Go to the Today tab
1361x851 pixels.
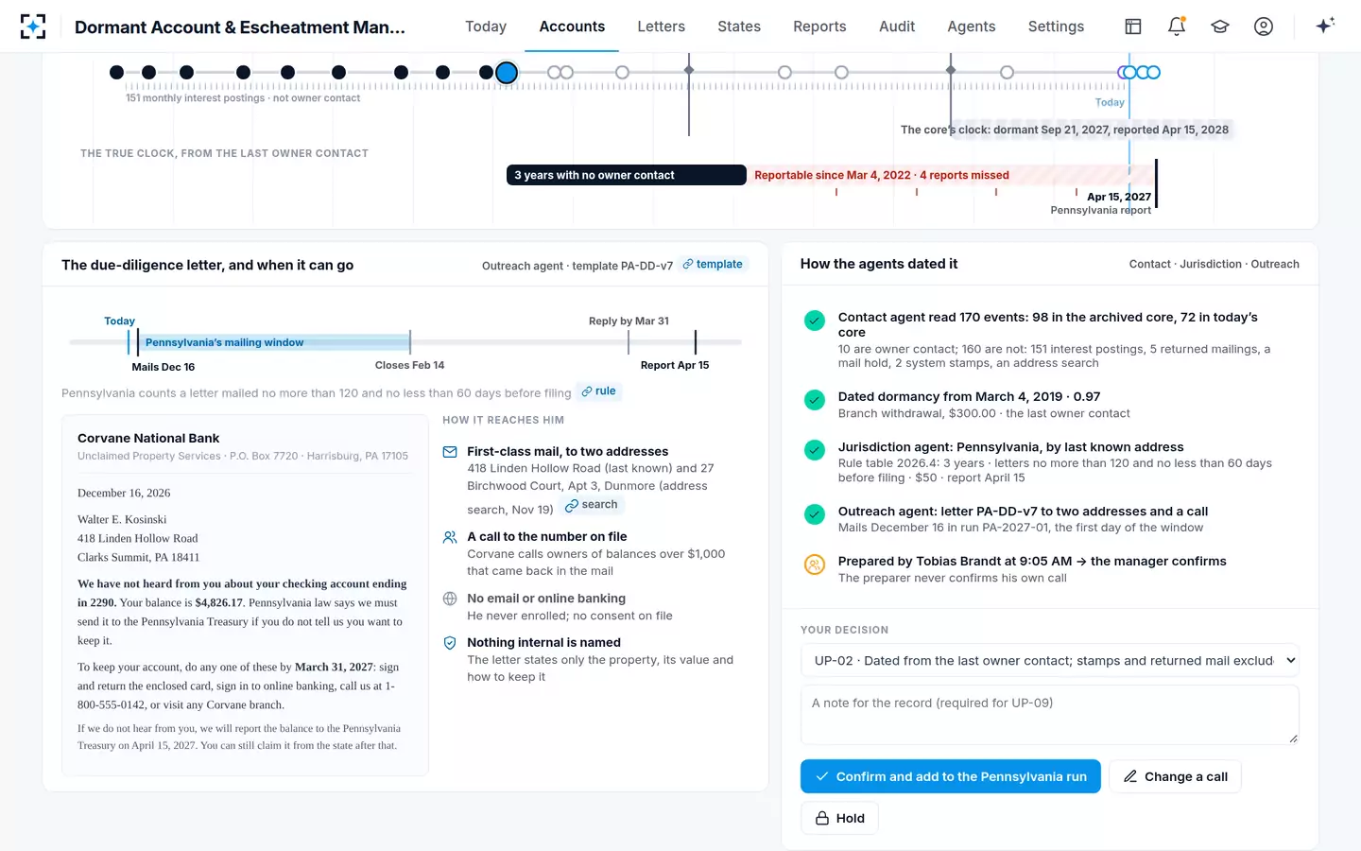click(x=486, y=26)
